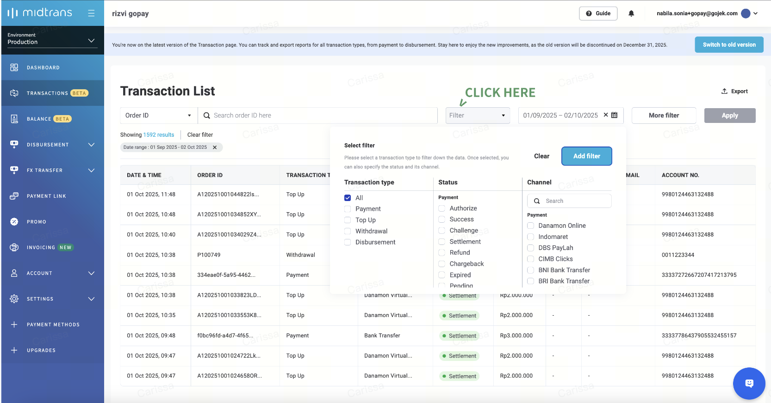The image size is (771, 403).
Task: Check the Authorize status
Action: point(442,208)
